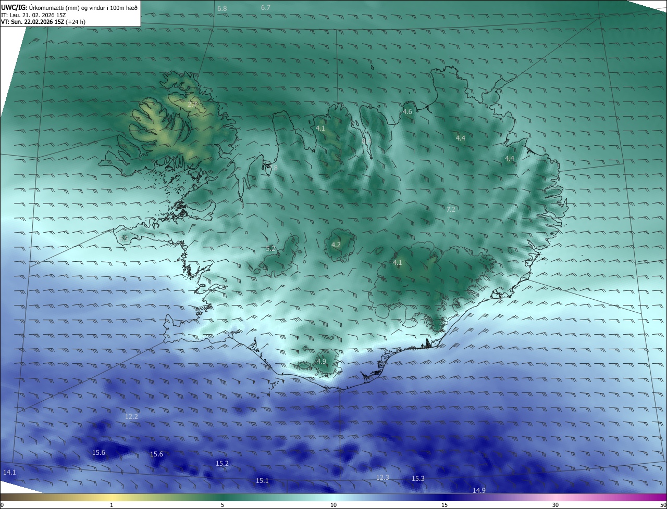Select the 15.2 value label
The height and width of the screenshot is (509, 667).
pos(223,463)
